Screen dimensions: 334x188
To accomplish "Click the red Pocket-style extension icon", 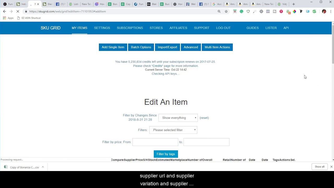I will [x=235, y=11].
